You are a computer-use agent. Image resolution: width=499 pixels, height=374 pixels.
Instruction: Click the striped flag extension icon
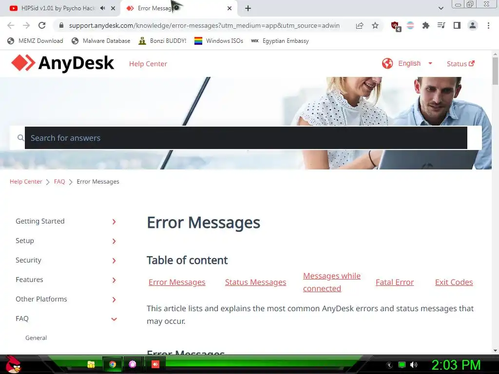[x=410, y=25]
